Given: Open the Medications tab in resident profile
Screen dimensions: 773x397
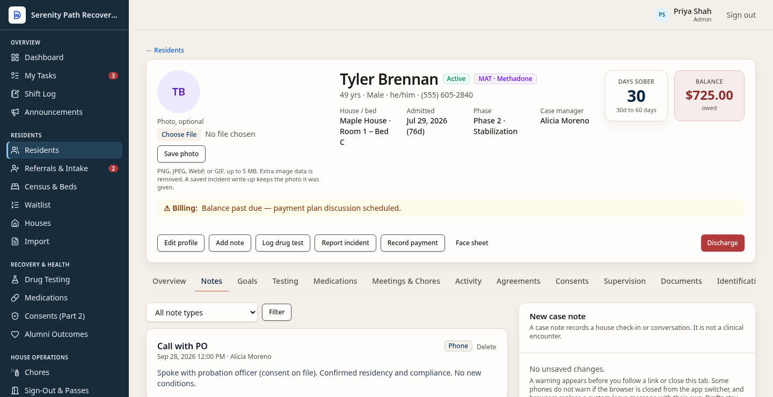Looking at the screenshot, I should click(335, 281).
